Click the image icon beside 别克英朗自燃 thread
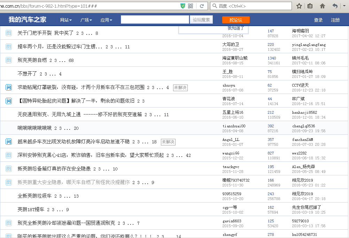Image resolution: width=349 pixels, height=238 pixels. pyautogui.click(x=9, y=60)
